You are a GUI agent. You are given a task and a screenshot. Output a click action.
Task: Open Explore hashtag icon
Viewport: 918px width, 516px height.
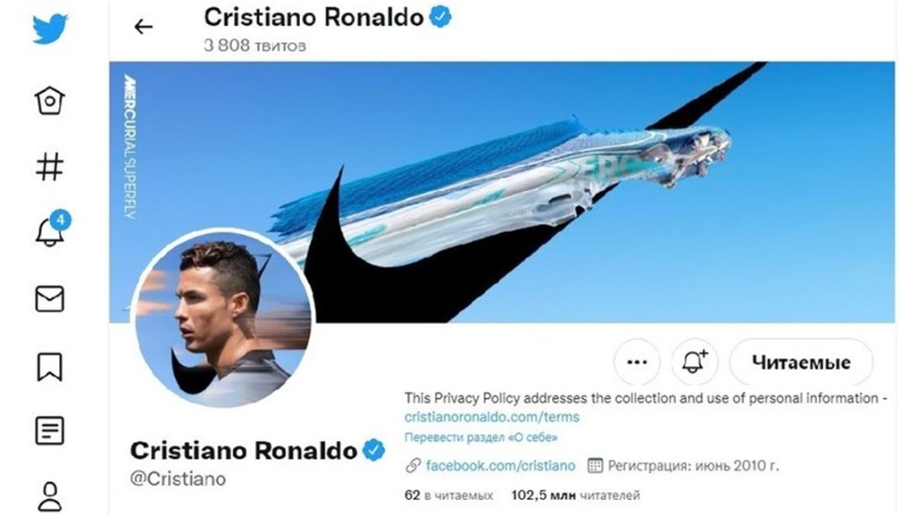coord(50,167)
